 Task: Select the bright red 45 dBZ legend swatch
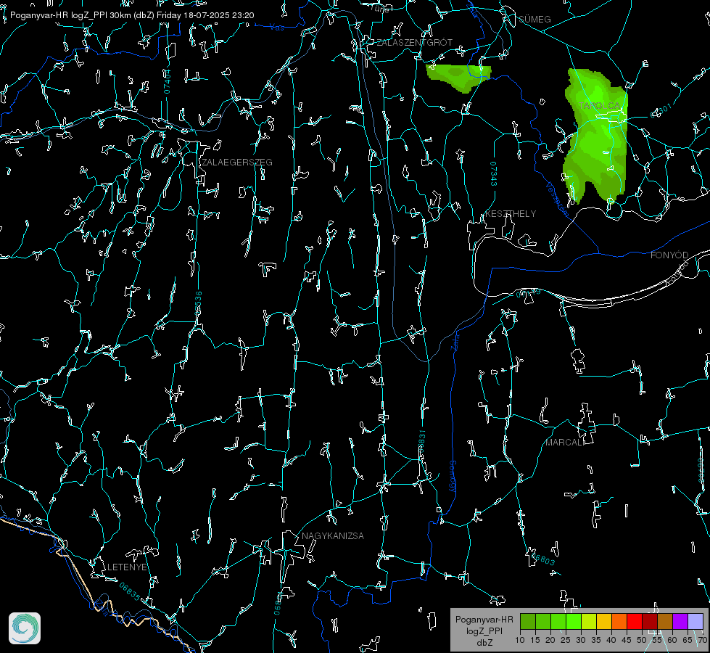(x=635, y=621)
